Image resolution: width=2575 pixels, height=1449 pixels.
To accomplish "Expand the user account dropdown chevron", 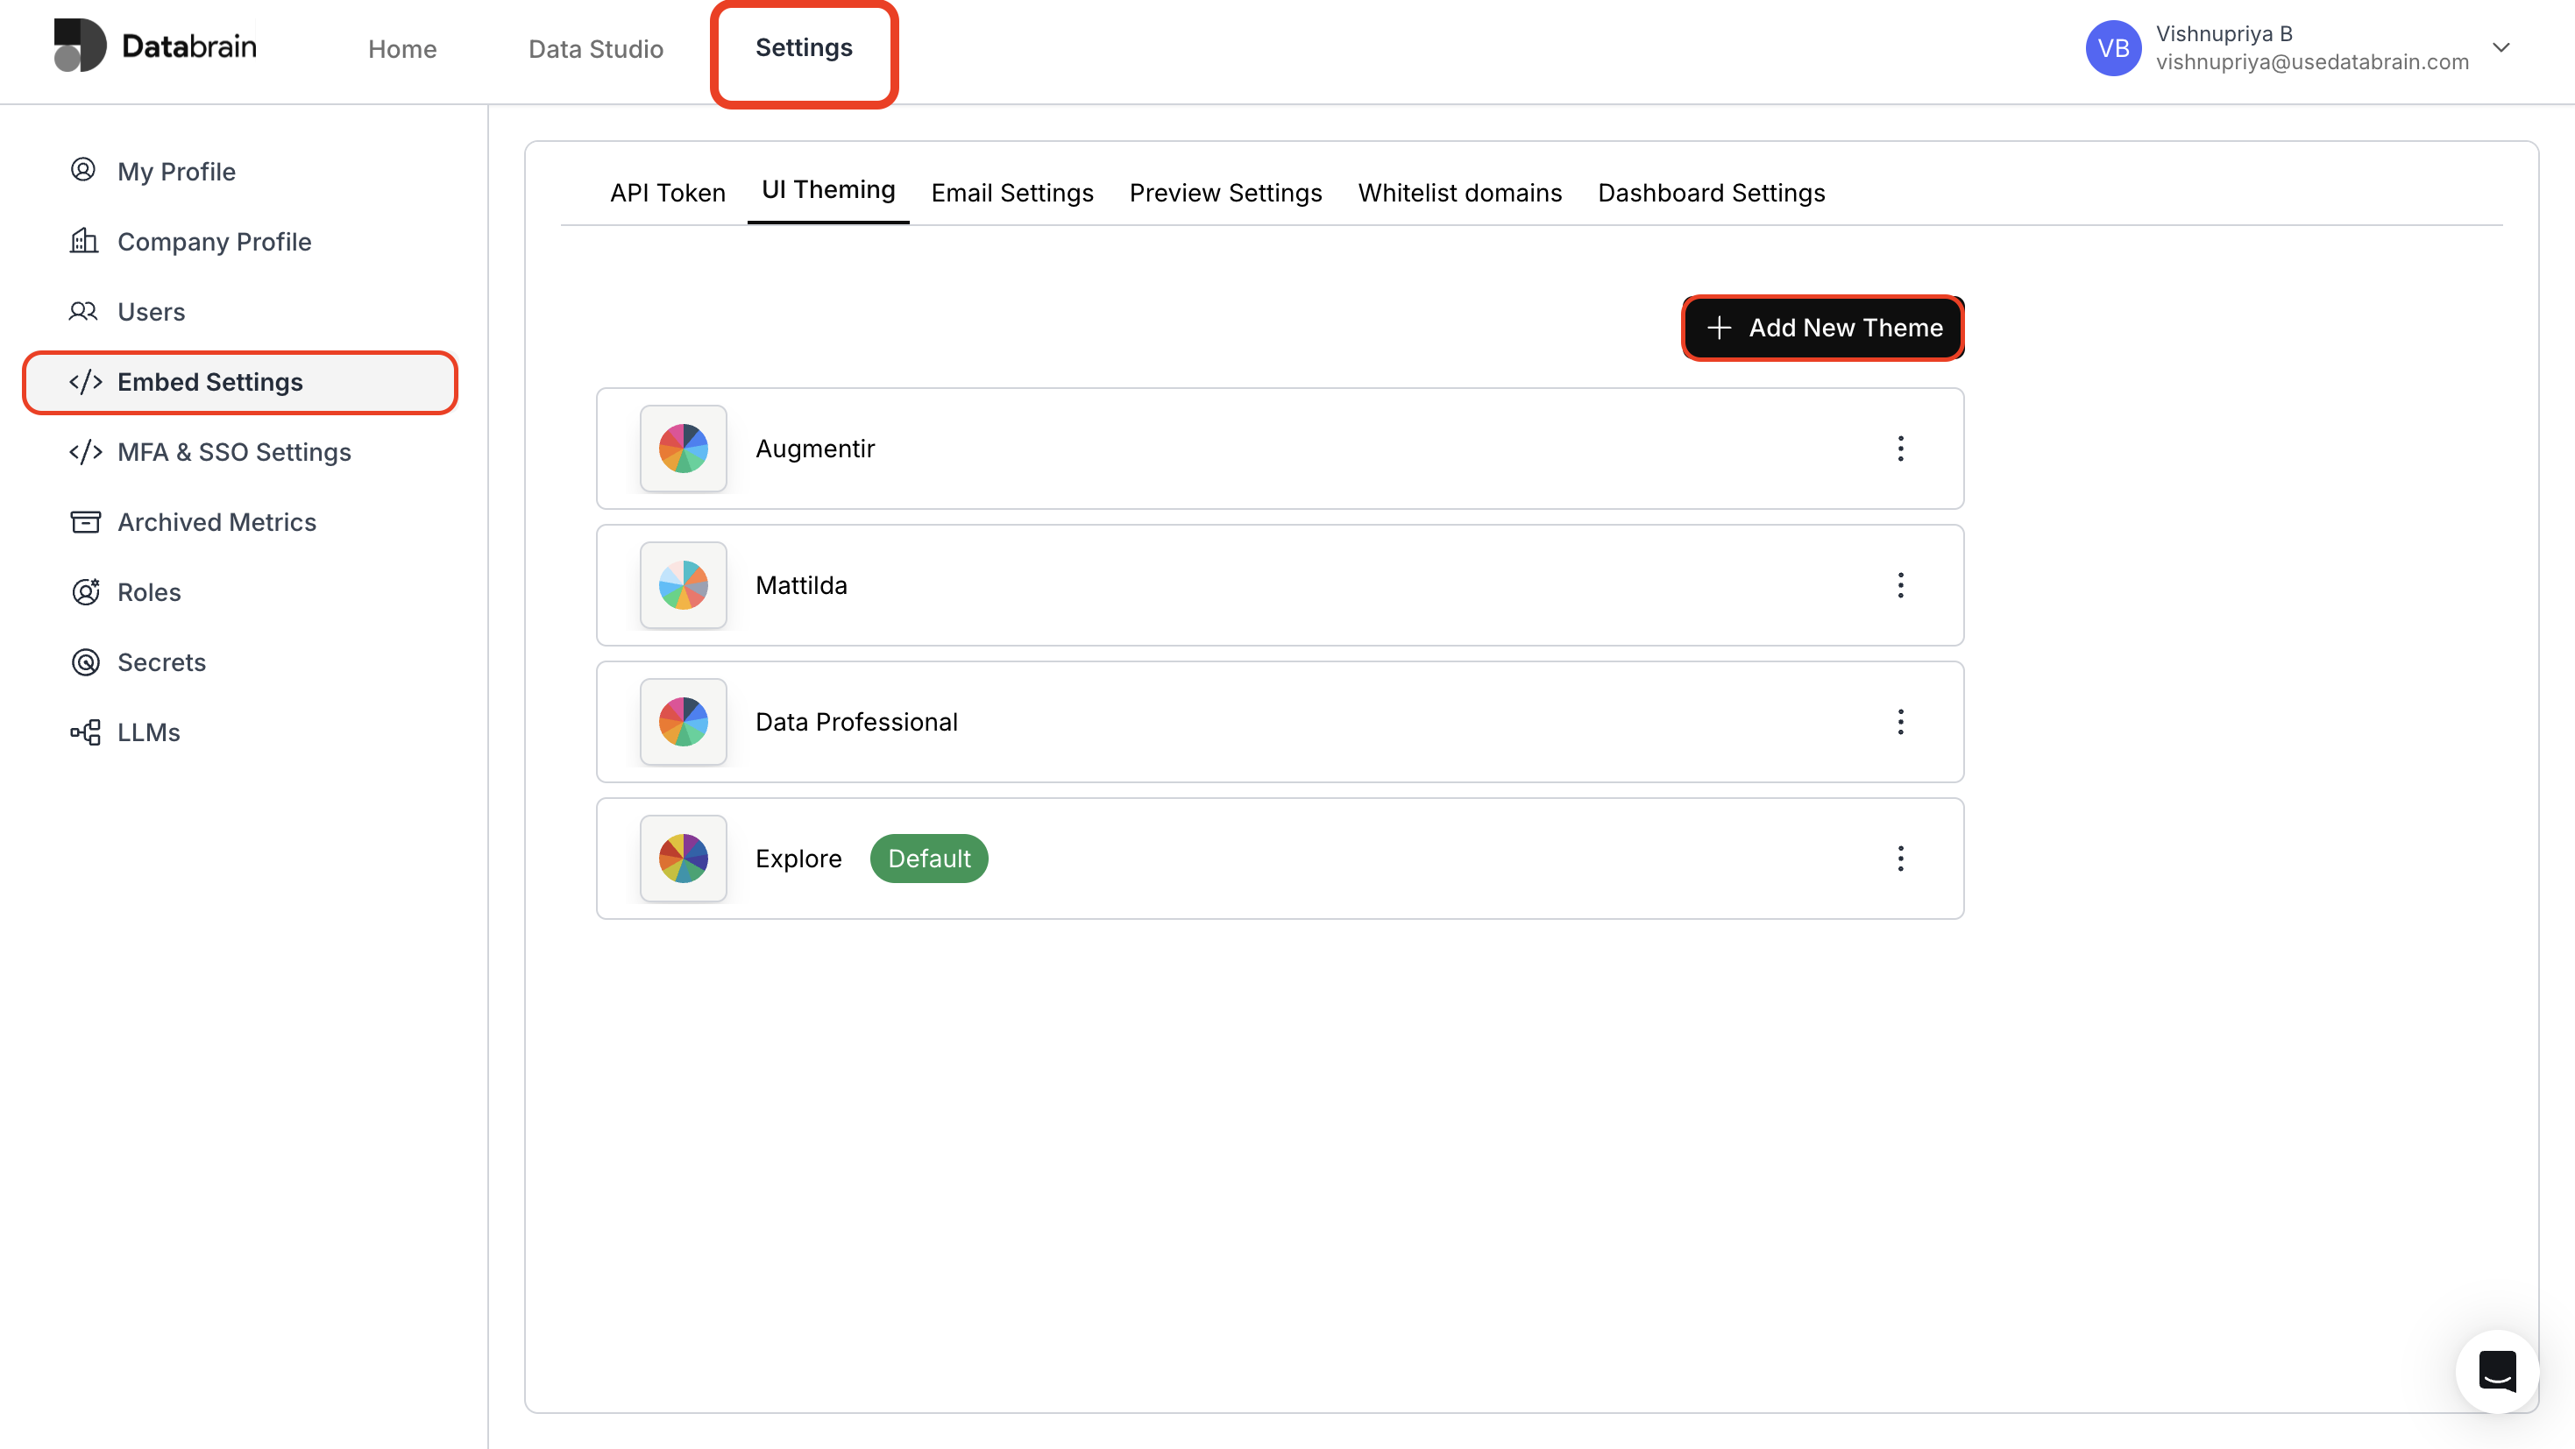I will point(2502,47).
